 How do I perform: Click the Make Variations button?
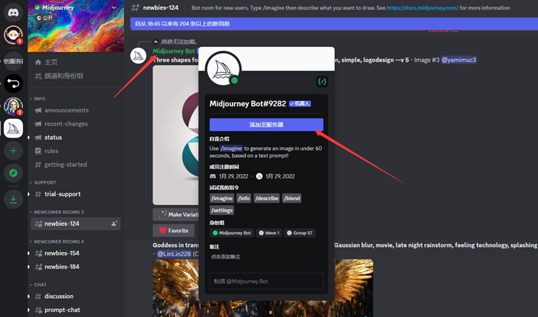(176, 214)
